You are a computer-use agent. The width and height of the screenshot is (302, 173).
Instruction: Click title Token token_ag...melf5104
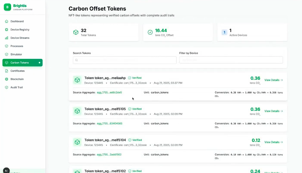[x=105, y=140]
